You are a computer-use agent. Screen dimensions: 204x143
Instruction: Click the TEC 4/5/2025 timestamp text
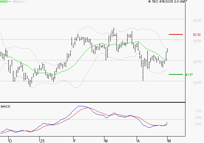coord(168,2)
